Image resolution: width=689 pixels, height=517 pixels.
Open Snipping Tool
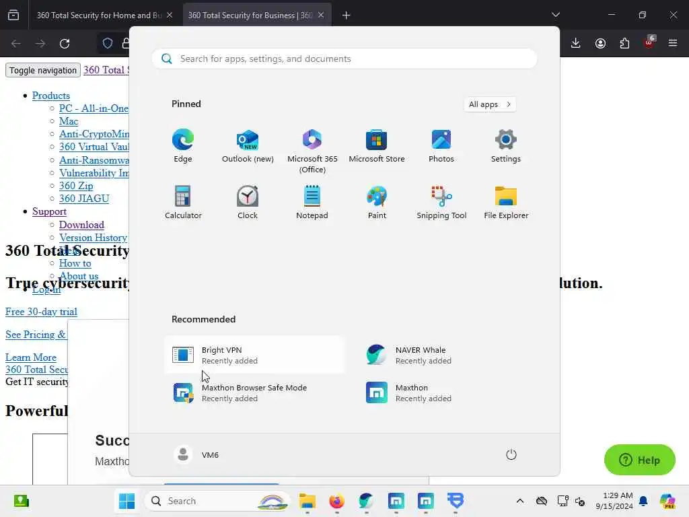[x=441, y=203]
